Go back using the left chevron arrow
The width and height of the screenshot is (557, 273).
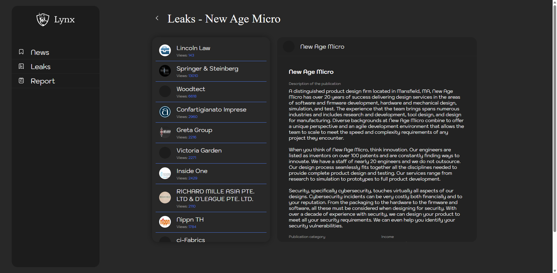pos(157,18)
